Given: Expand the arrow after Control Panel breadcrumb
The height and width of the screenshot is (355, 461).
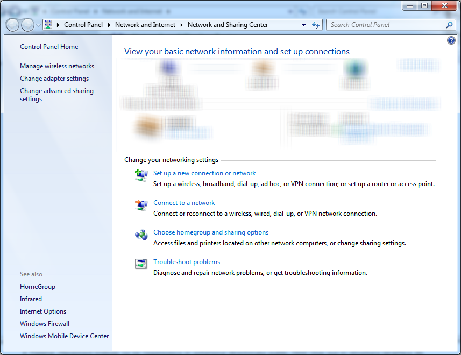Looking at the screenshot, I should 109,25.
